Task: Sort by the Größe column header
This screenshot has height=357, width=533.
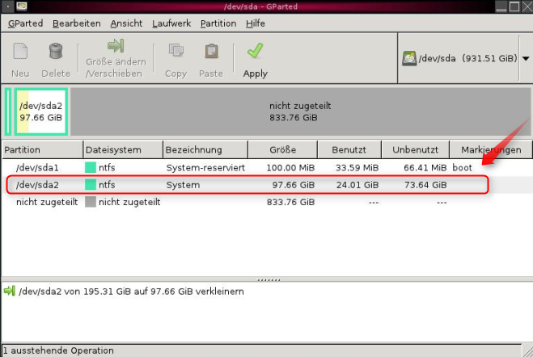Action: coord(283,149)
